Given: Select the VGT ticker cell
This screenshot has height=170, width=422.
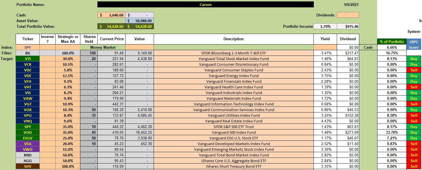Looking at the screenshot, I should pyautogui.click(x=28, y=104).
